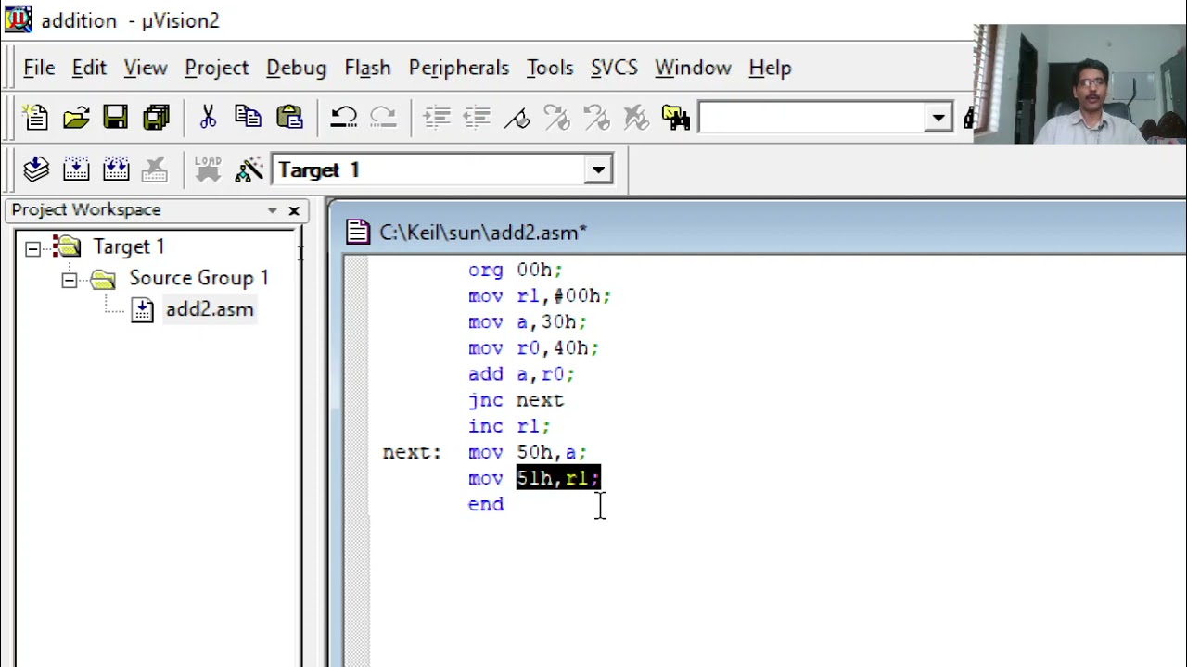
Task: Close the Project Workspace panel
Action: (294, 210)
